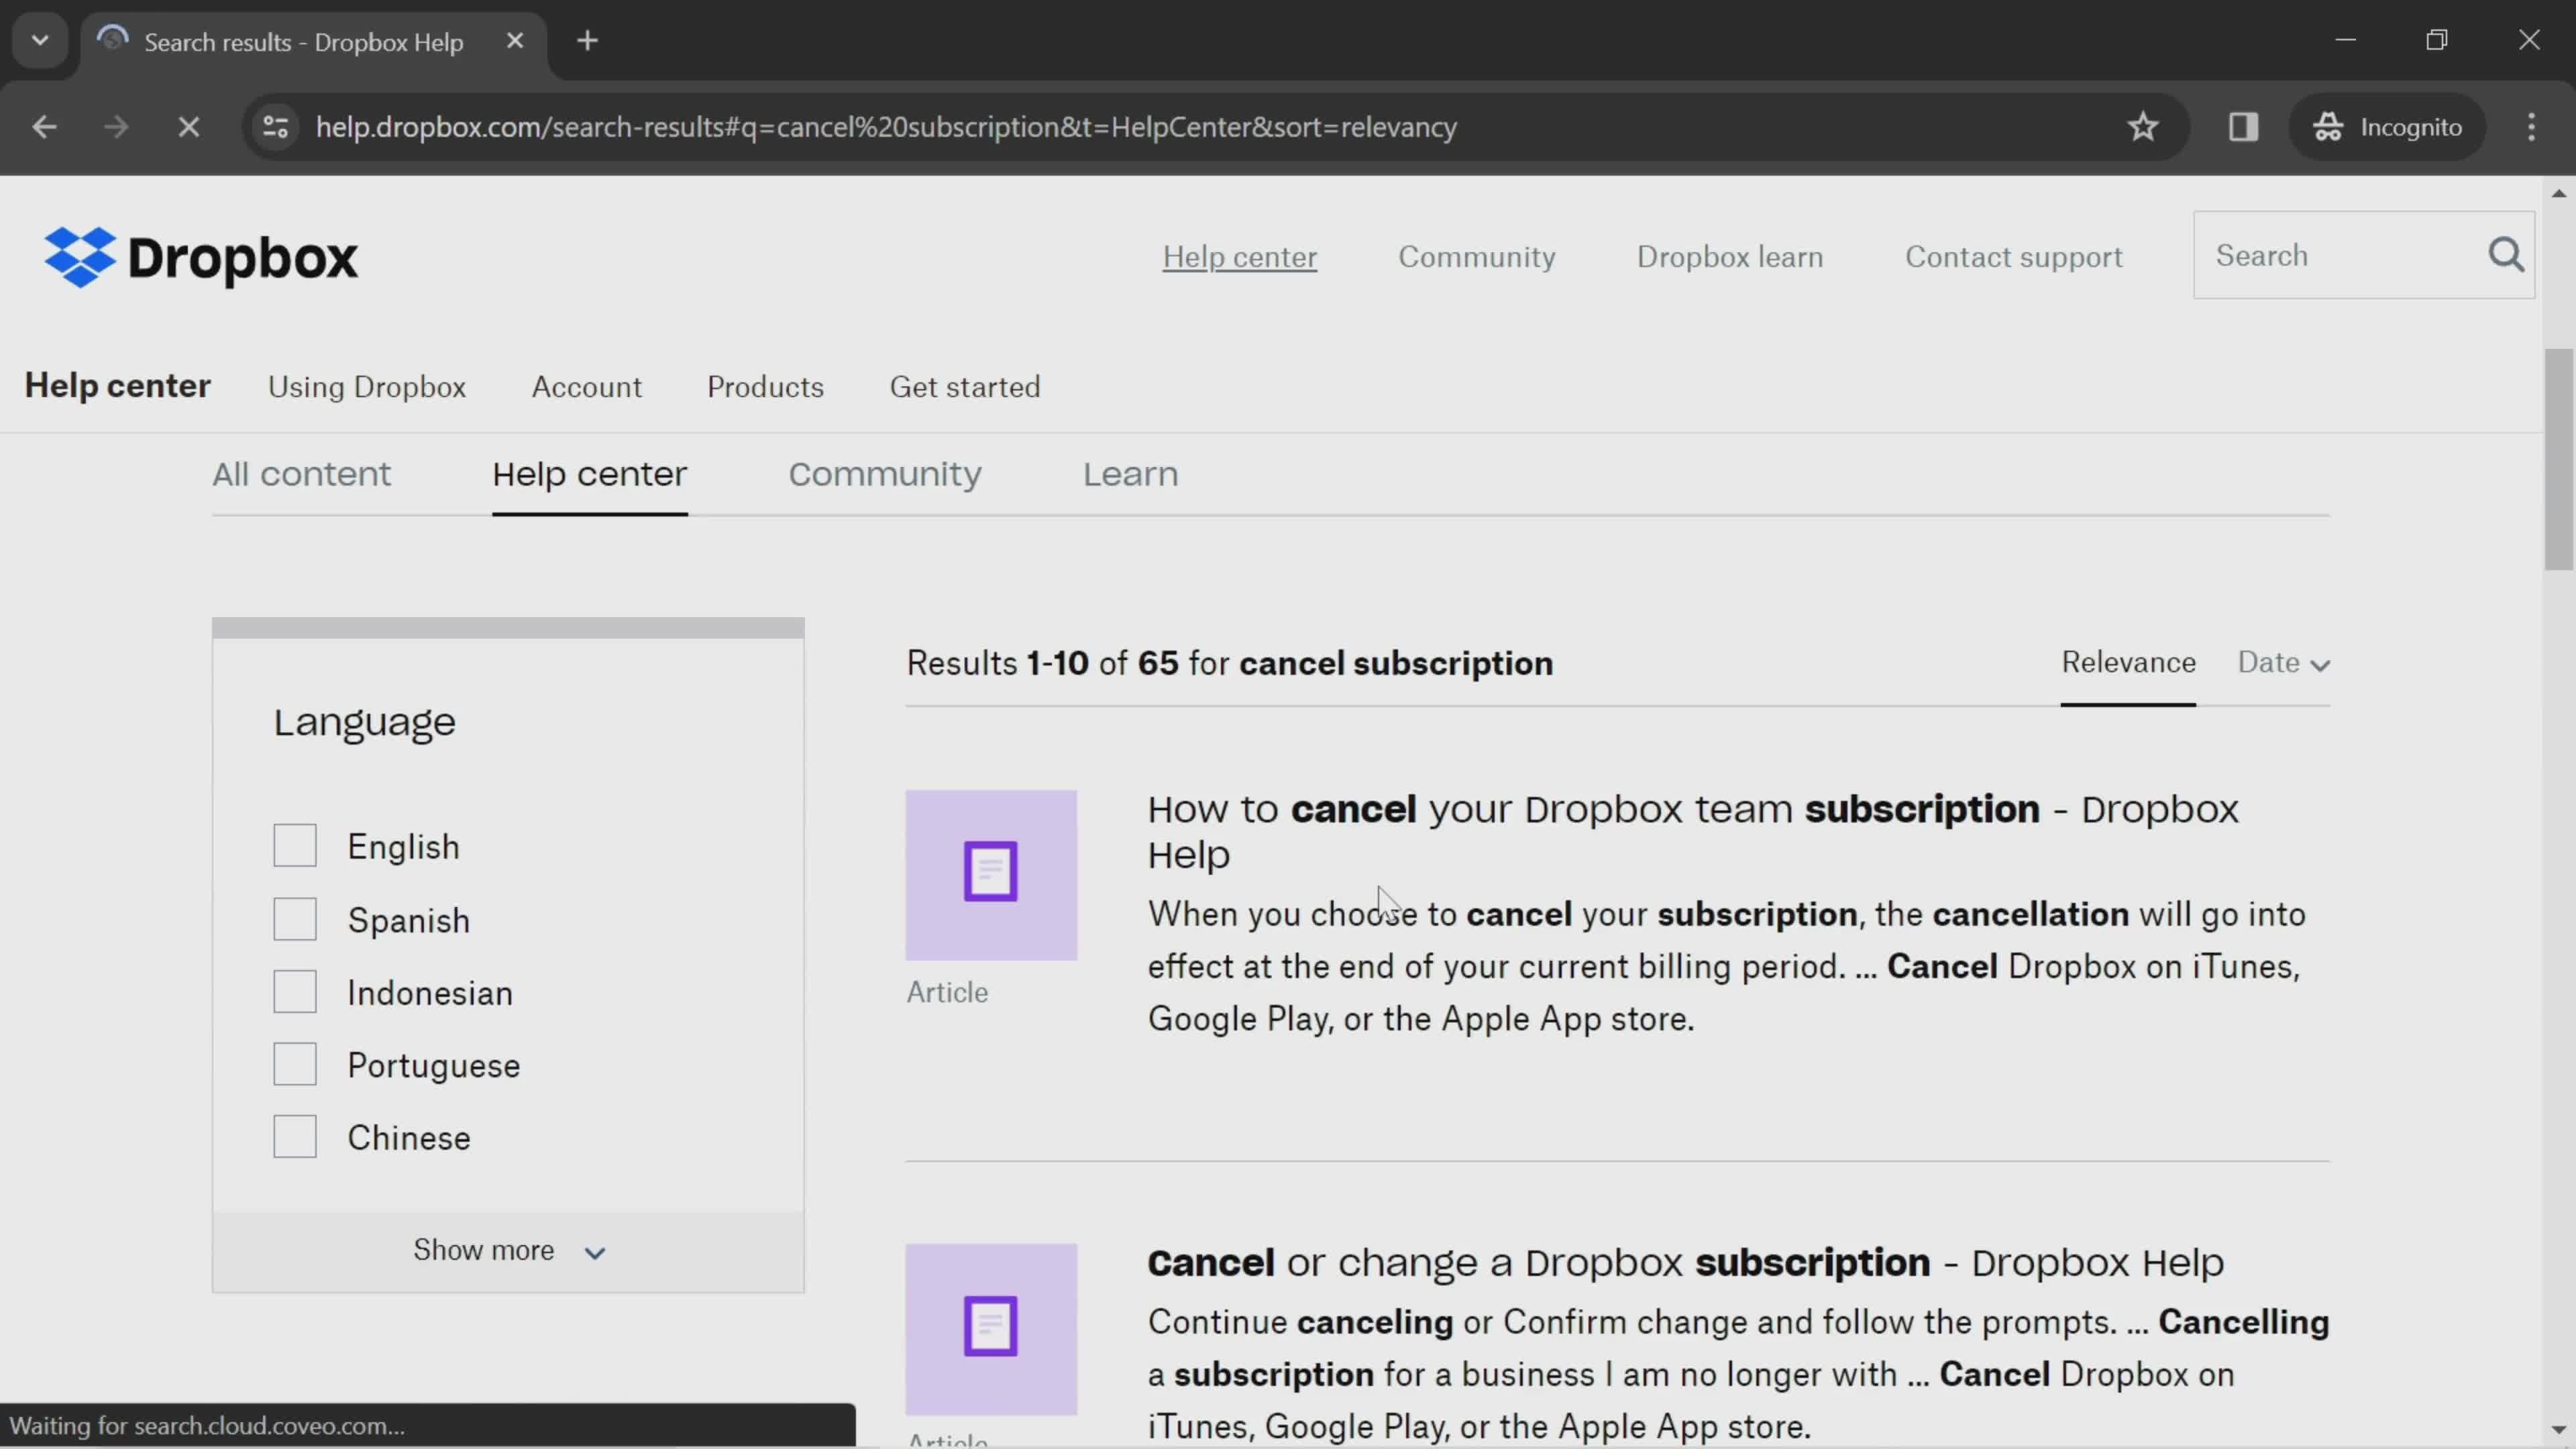Viewport: 2576px width, 1449px height.
Task: Close the Search results tab
Action: coord(515,41)
